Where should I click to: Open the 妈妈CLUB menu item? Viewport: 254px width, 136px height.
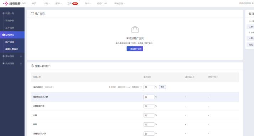pyautogui.click(x=102, y=4)
